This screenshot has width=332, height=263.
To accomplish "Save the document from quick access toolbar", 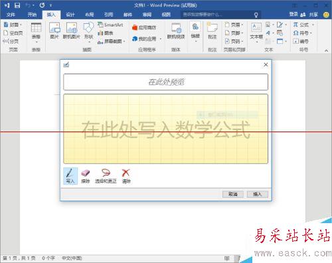I will pos(17,5).
